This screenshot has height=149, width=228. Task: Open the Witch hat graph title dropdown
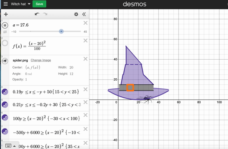point(21,4)
